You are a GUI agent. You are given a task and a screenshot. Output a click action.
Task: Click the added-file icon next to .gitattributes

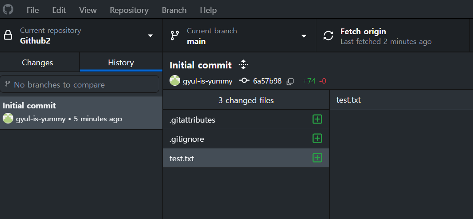[x=317, y=119]
